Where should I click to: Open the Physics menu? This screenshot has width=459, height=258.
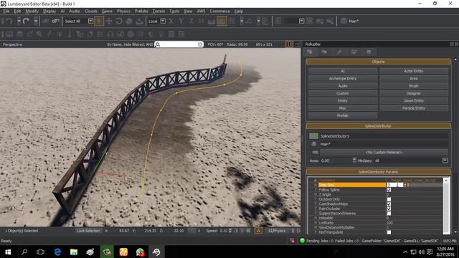[x=123, y=11]
